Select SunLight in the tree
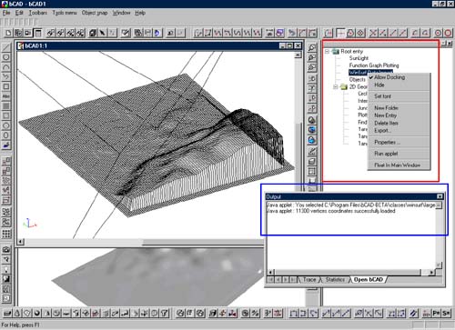The height and width of the screenshot is (330, 455). coord(359,58)
